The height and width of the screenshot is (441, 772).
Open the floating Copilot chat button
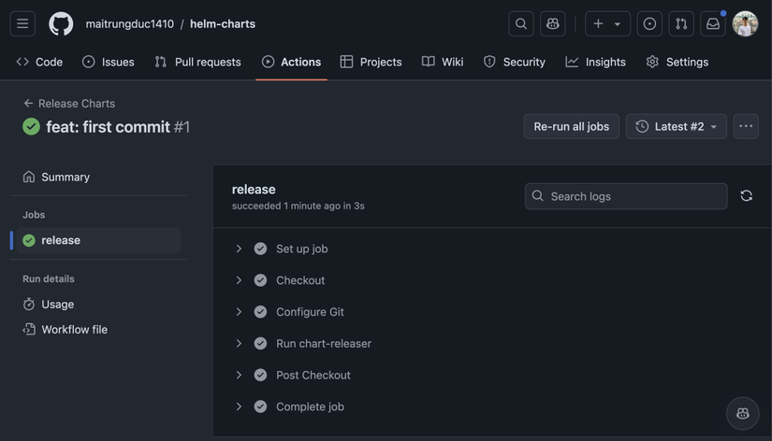tap(743, 413)
